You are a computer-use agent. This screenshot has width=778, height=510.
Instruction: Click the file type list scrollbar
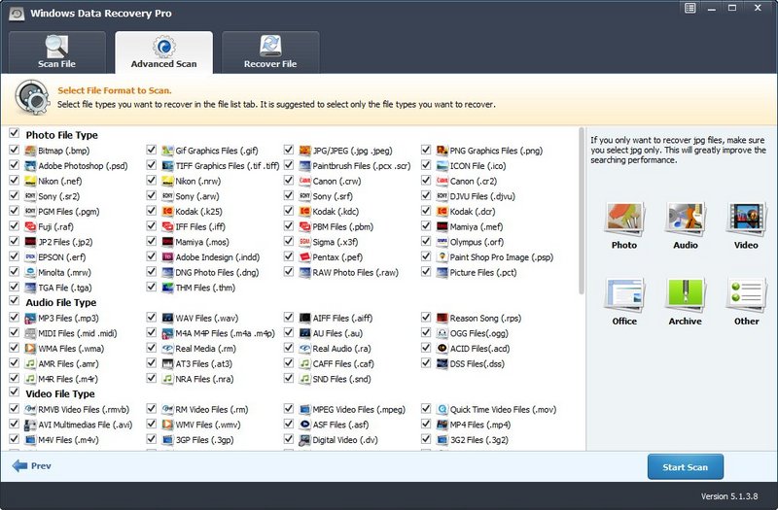click(581, 211)
